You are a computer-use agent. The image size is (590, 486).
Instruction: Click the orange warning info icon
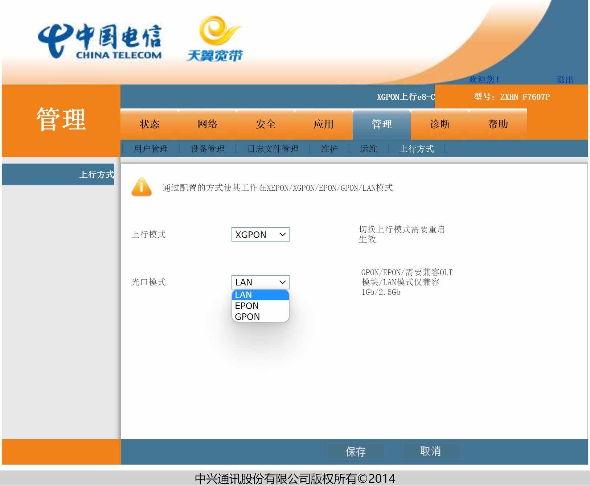[x=142, y=187]
